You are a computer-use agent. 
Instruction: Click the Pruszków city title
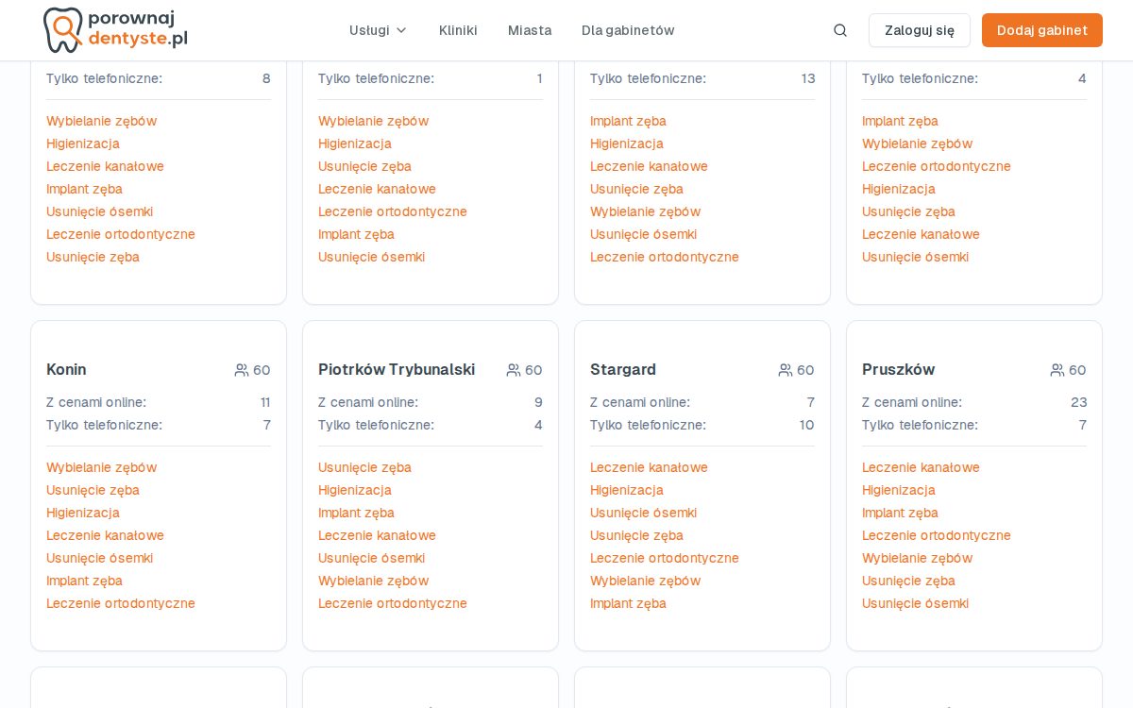[x=898, y=369]
